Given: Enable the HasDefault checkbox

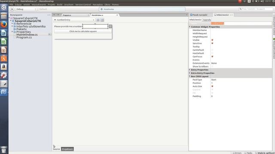Looking at the screenshot, I should 212,53.
